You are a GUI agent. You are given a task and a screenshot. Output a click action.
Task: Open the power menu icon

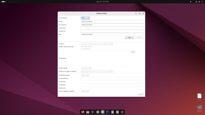(202, 2)
